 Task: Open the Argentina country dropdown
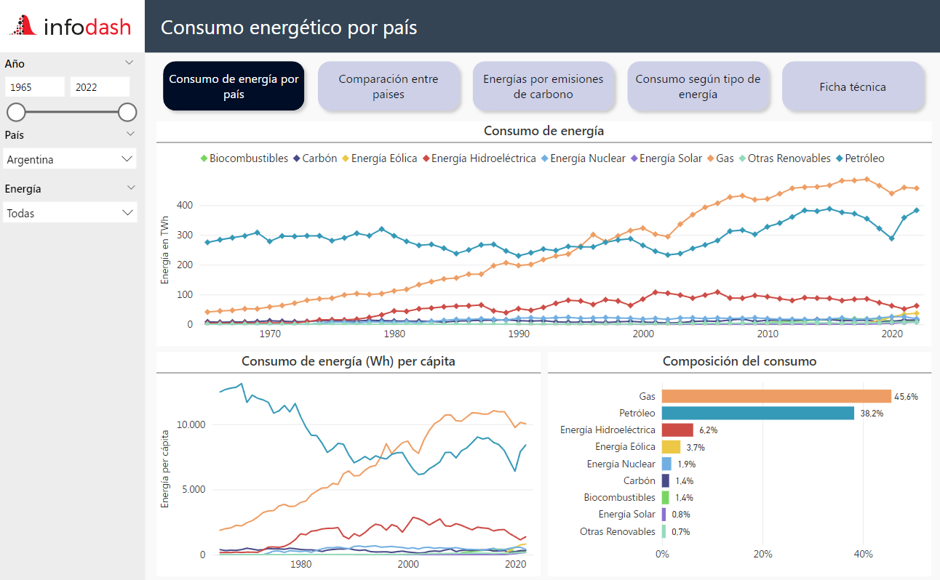70,159
